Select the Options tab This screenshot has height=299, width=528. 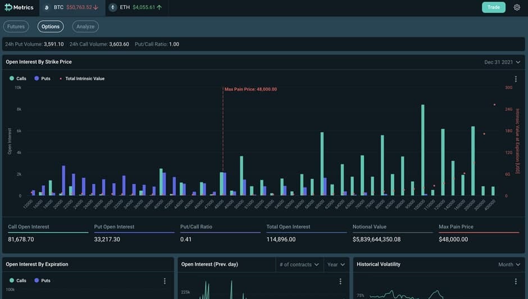point(51,26)
